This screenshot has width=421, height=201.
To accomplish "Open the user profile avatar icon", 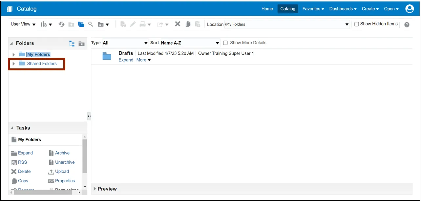I will tap(410, 9).
